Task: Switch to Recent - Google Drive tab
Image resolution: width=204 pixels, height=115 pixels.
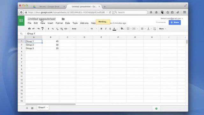Action: coord(49,6)
